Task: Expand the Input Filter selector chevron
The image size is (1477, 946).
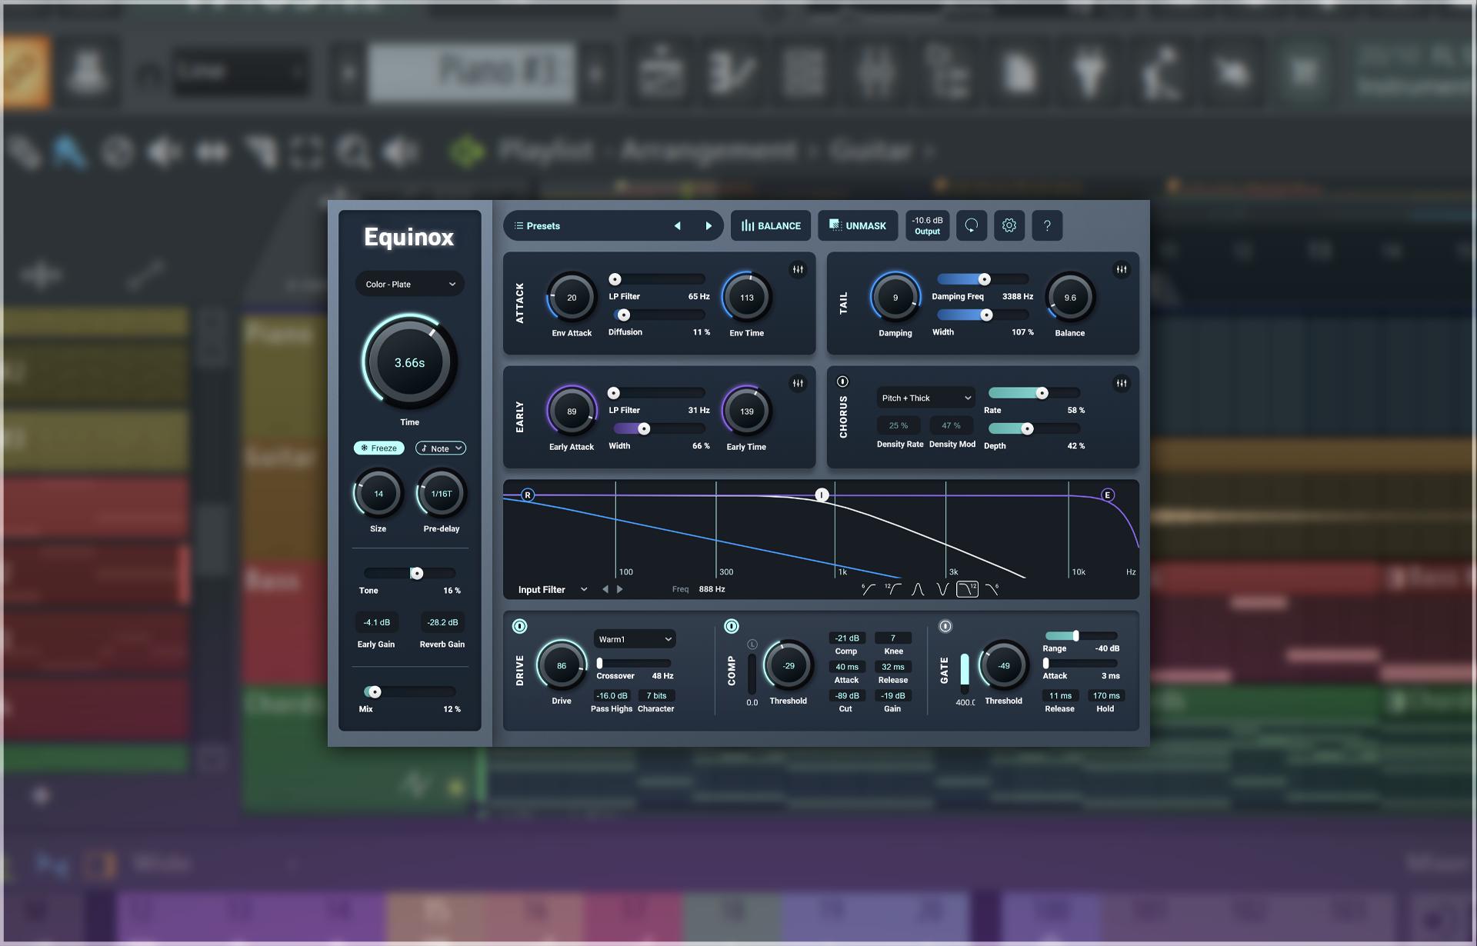Action: (x=584, y=589)
